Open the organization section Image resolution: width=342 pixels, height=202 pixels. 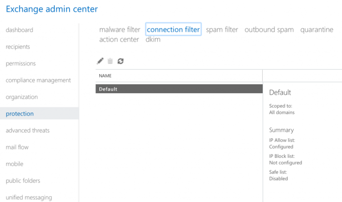pyautogui.click(x=22, y=97)
